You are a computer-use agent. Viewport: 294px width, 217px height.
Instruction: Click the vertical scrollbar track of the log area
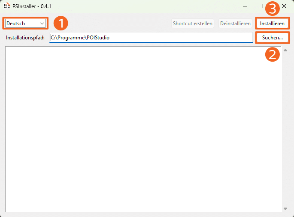[286, 128]
